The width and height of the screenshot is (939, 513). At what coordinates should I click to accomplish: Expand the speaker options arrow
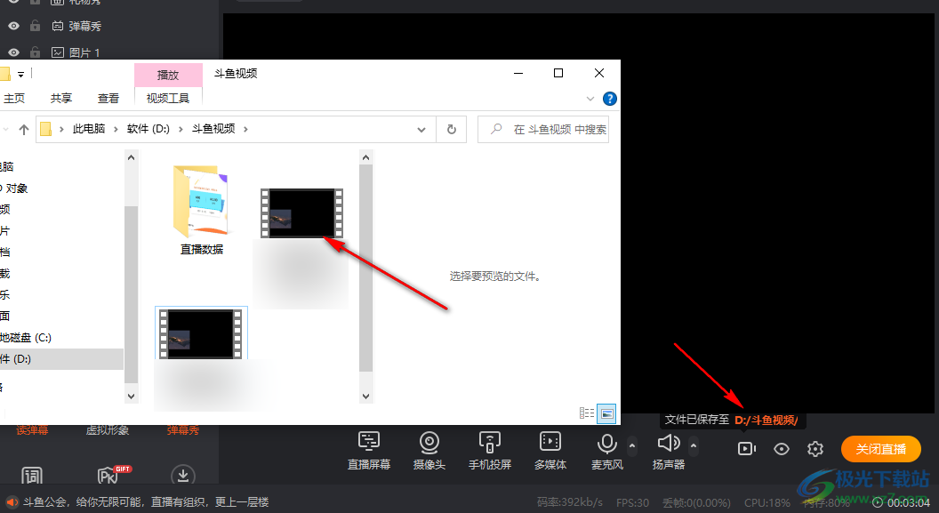(x=694, y=445)
